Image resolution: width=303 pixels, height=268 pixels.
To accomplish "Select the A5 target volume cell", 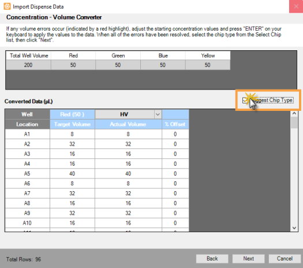I will point(72,173).
